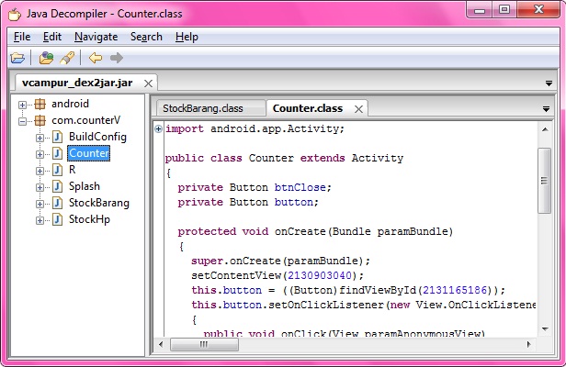Expand the R class node
The width and height of the screenshot is (566, 367).
tap(40, 171)
